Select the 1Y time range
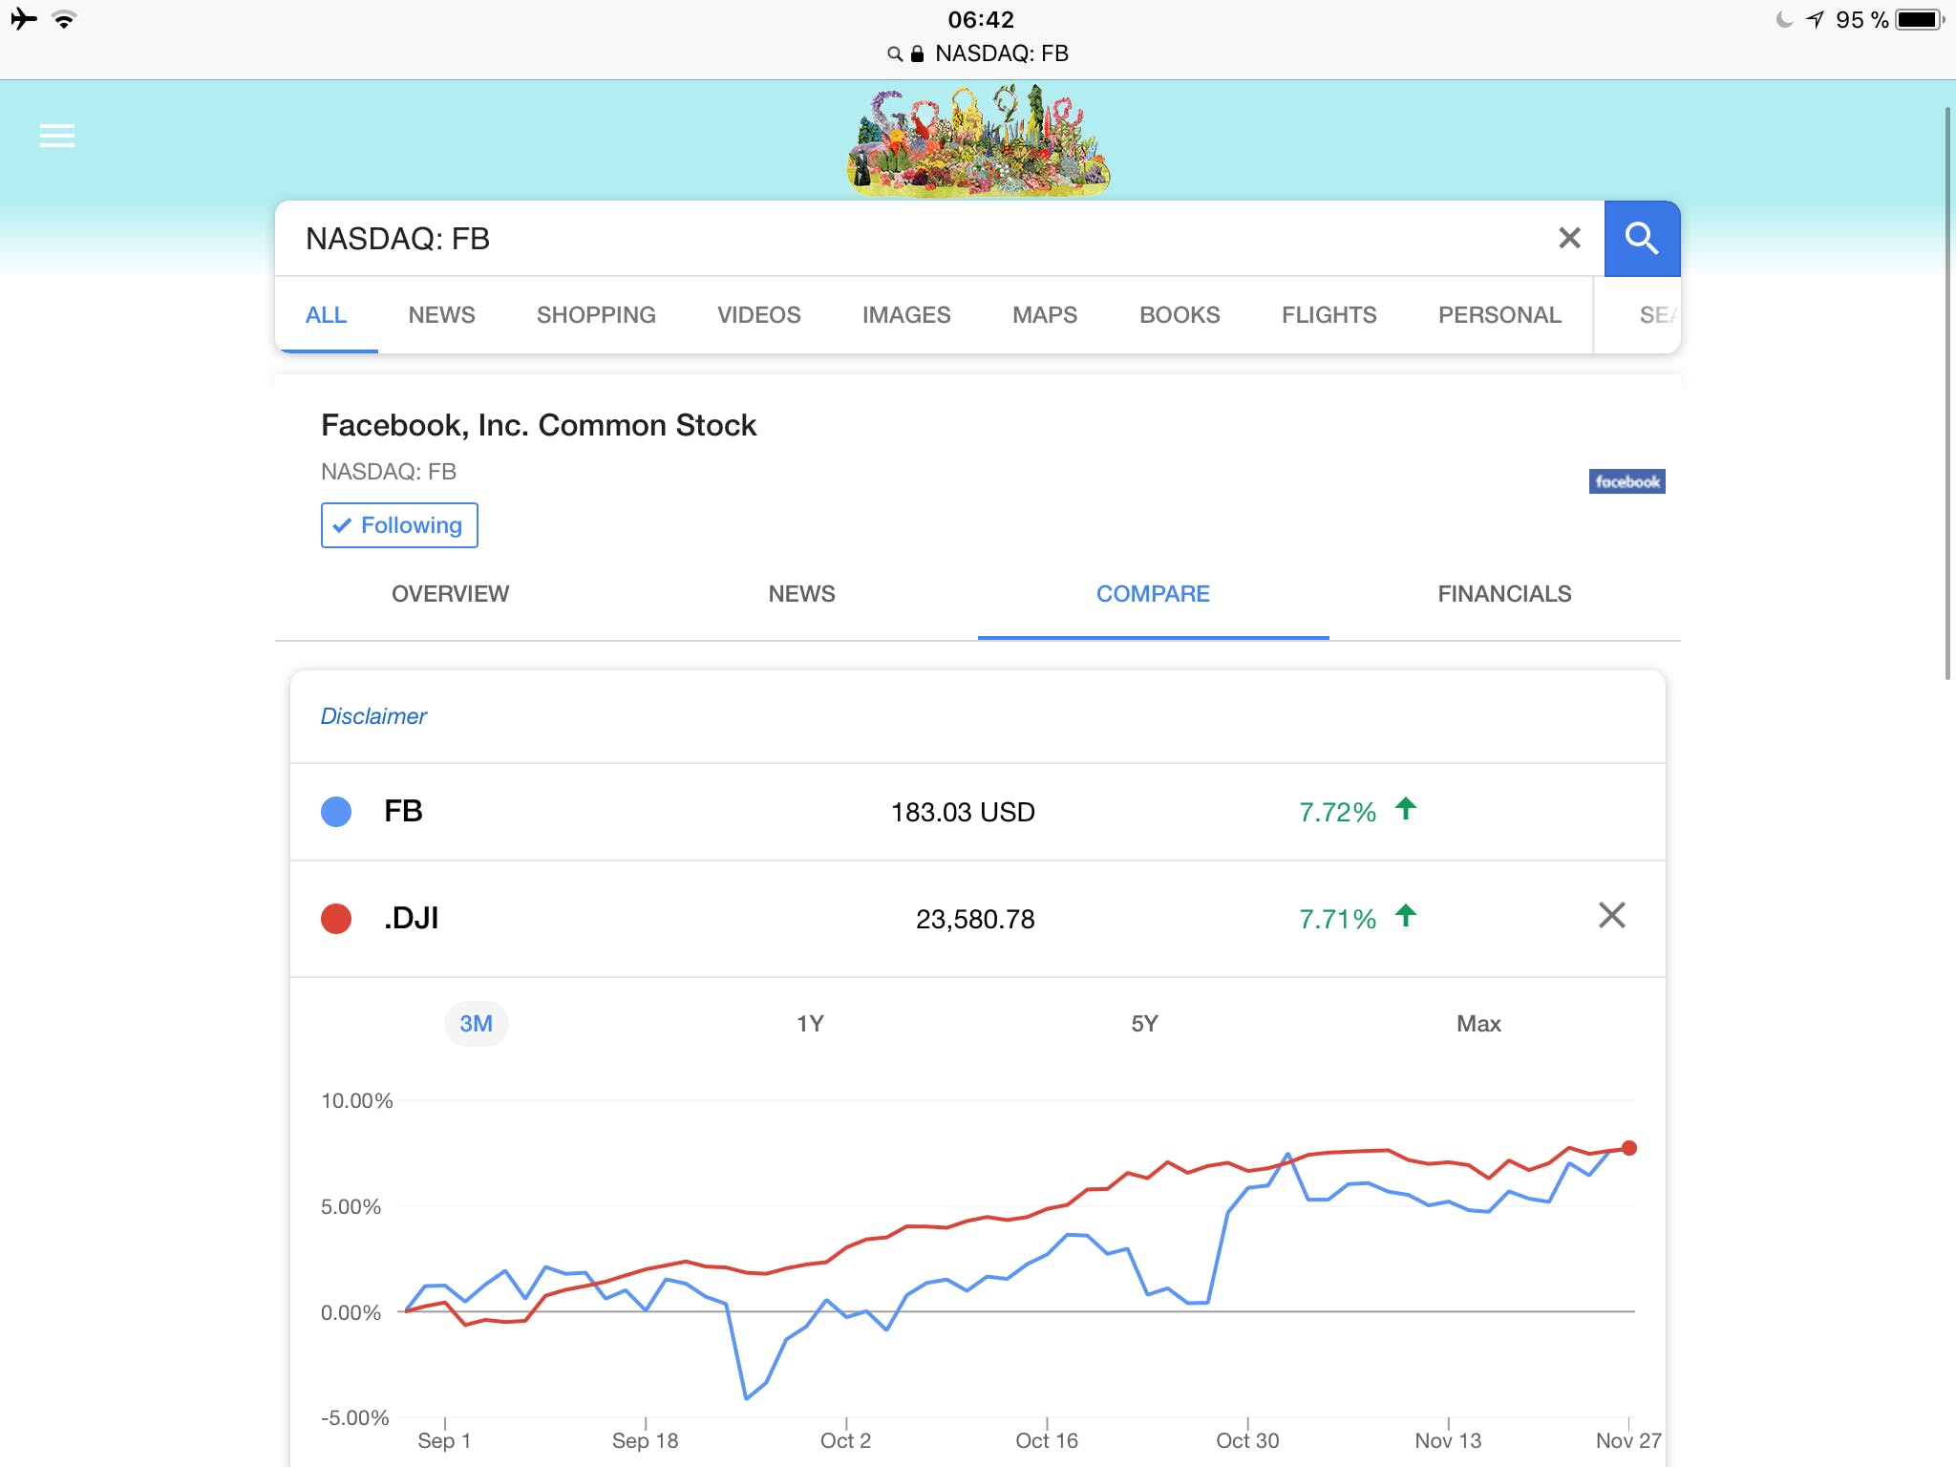 [x=810, y=1024]
